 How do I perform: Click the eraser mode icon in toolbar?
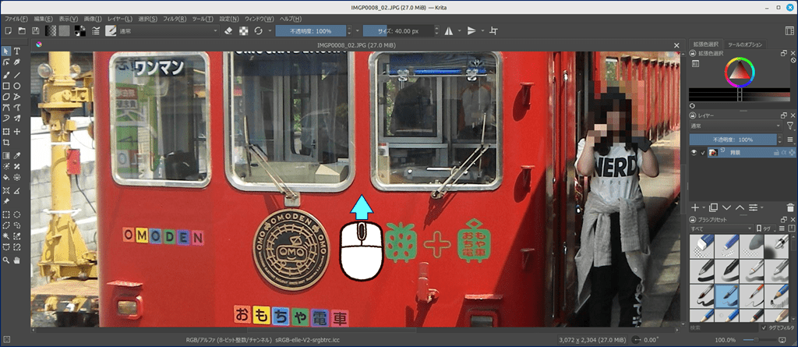point(228,30)
